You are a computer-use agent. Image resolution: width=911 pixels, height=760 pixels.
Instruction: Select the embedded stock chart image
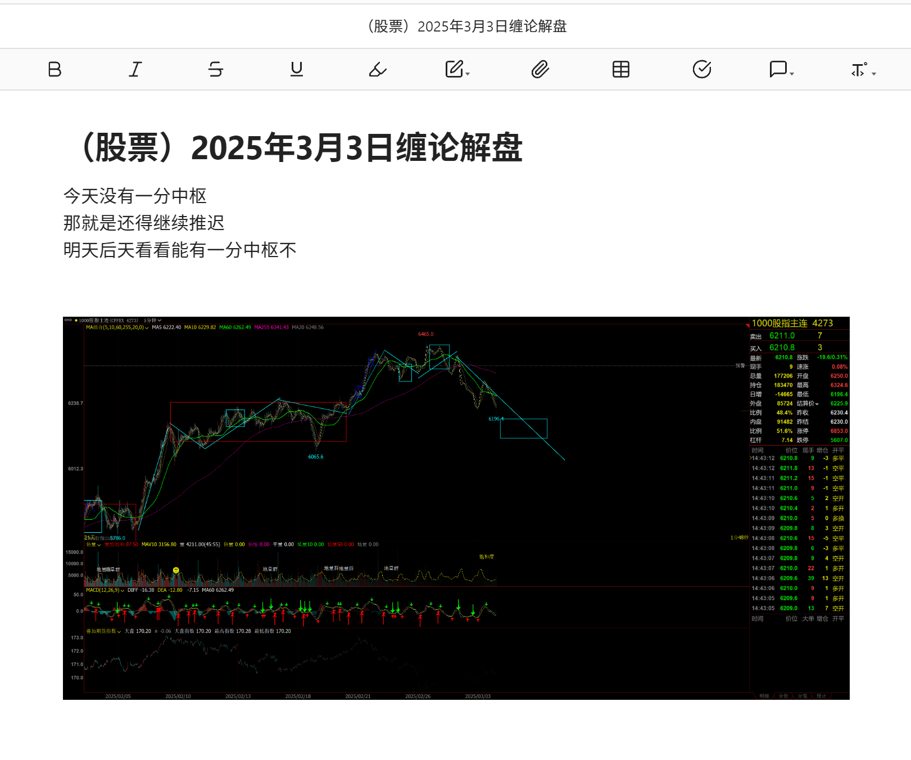456,508
